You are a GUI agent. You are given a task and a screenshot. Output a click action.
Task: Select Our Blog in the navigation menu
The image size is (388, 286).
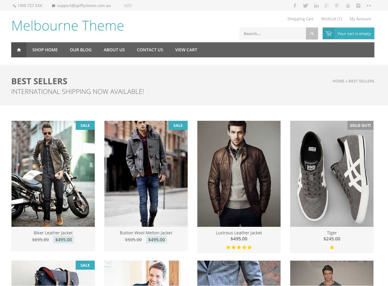click(x=81, y=50)
